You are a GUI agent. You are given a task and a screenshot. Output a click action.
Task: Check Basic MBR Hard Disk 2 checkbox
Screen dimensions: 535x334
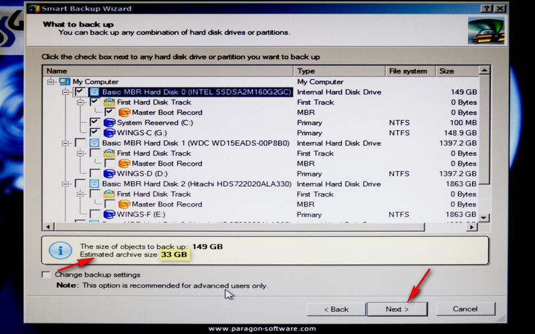[80, 184]
